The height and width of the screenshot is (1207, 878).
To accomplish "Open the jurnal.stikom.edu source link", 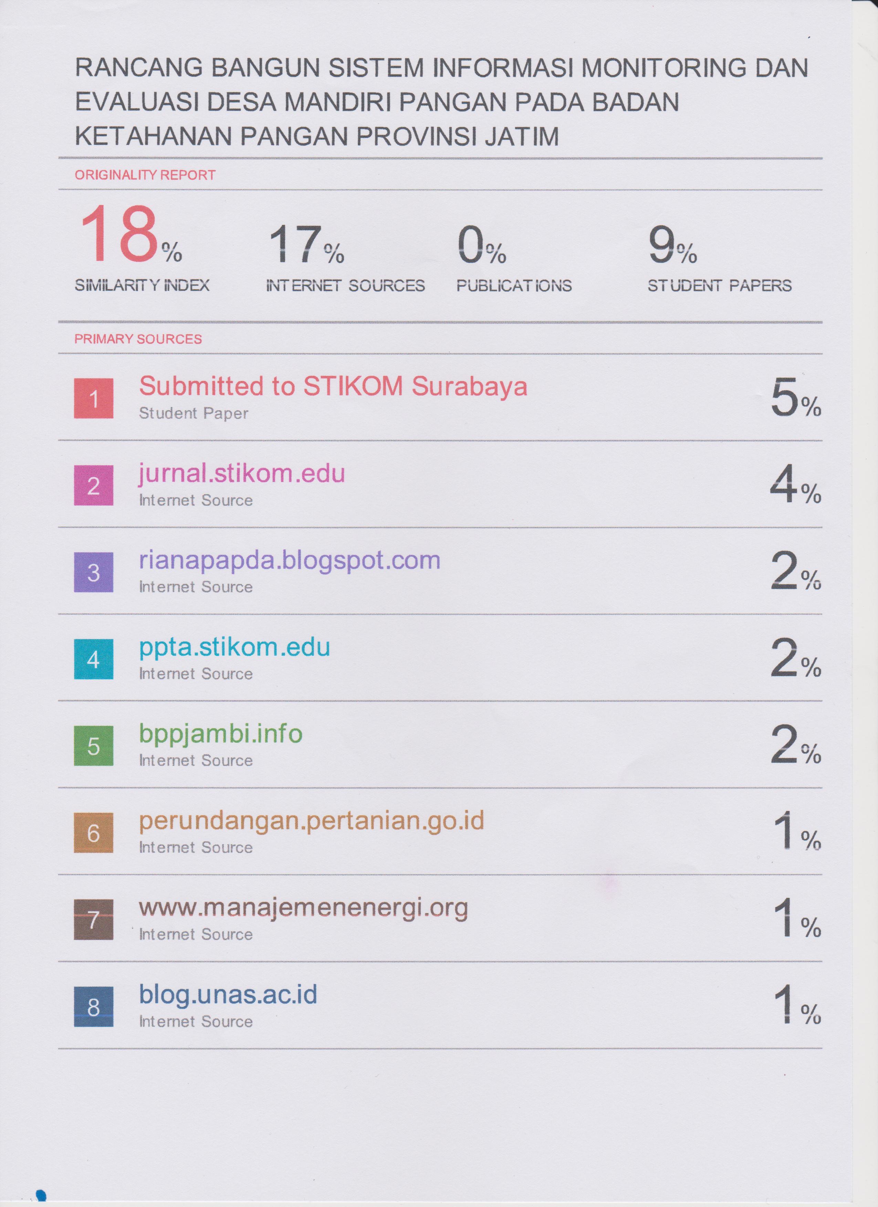I will pos(242,473).
